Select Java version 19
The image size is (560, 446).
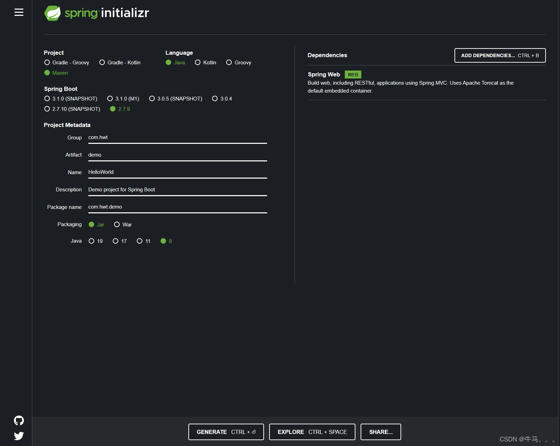[x=96, y=241]
